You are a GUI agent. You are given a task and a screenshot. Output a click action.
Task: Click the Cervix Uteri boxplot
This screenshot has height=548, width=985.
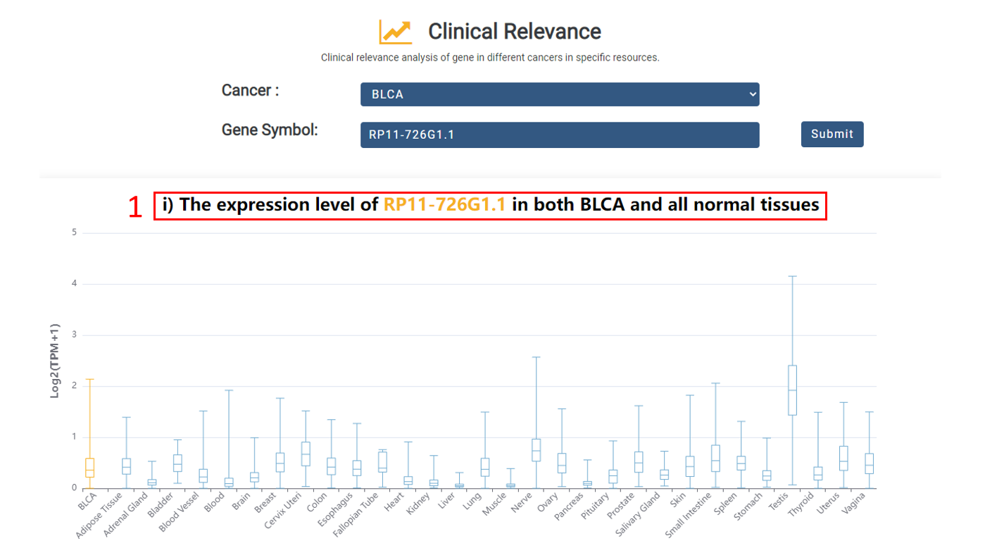coord(306,454)
